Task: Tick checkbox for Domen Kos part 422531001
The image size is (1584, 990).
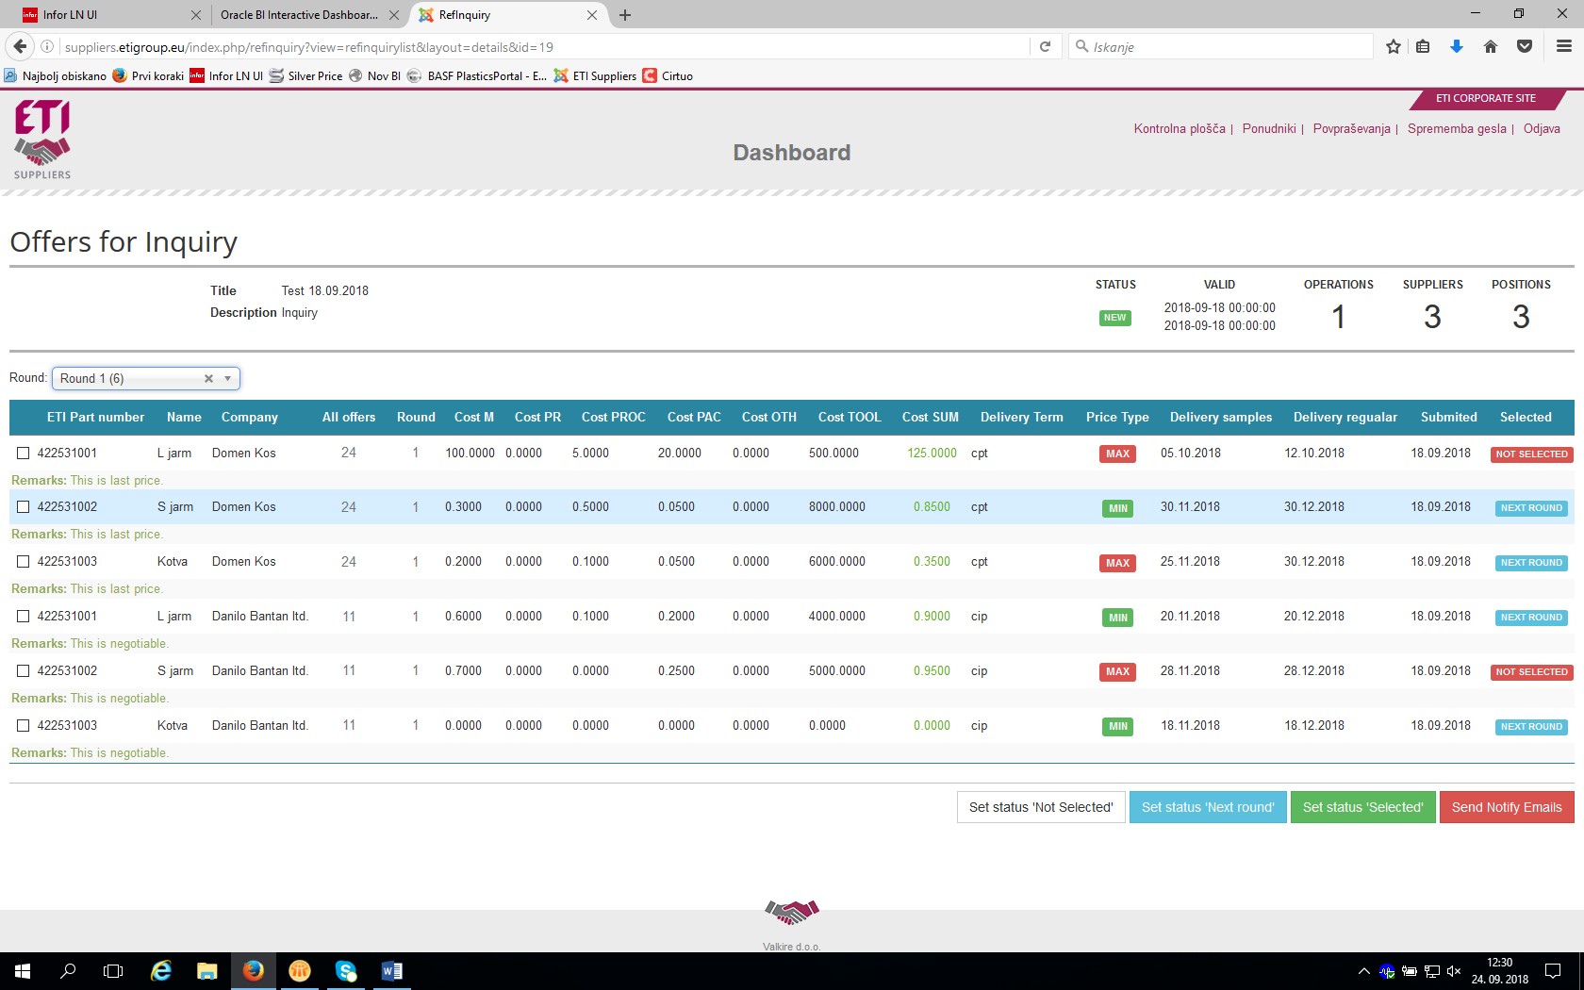Action: [x=24, y=454]
